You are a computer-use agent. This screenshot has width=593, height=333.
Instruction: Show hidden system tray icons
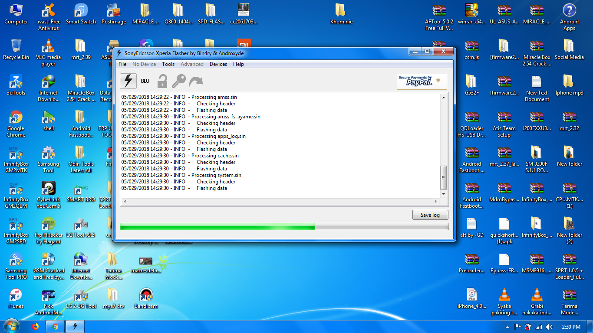pos(507,326)
